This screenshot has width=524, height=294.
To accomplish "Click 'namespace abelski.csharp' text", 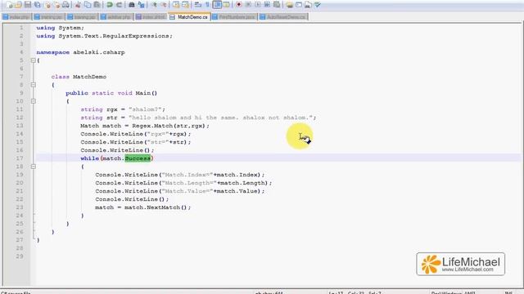I will [x=80, y=52].
